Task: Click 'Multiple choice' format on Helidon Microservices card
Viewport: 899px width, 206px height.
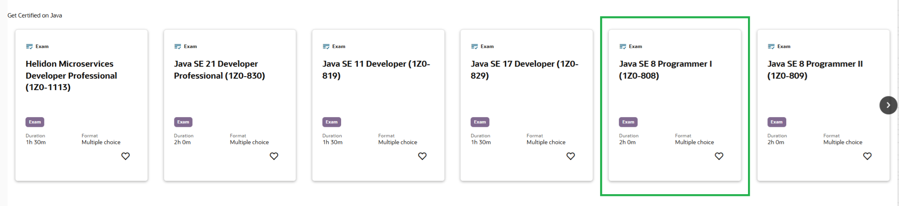Action: point(101,142)
